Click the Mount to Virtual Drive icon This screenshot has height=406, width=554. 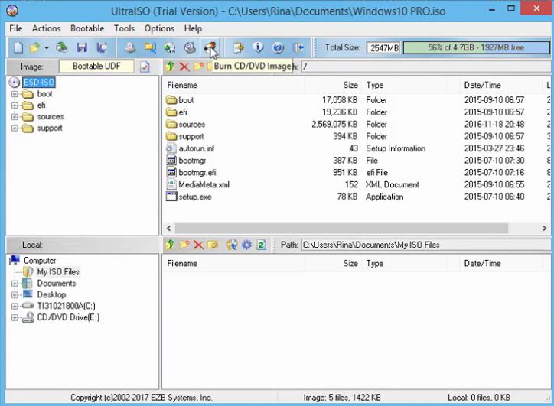click(x=190, y=47)
